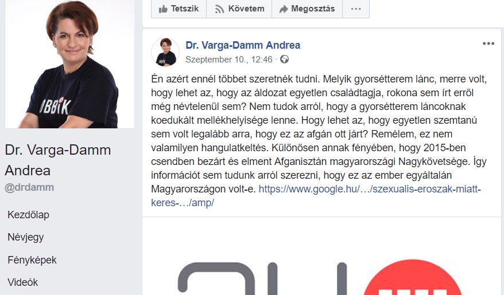Open the Videók section
Viewport: 504px width, 295px height.
pos(22,282)
